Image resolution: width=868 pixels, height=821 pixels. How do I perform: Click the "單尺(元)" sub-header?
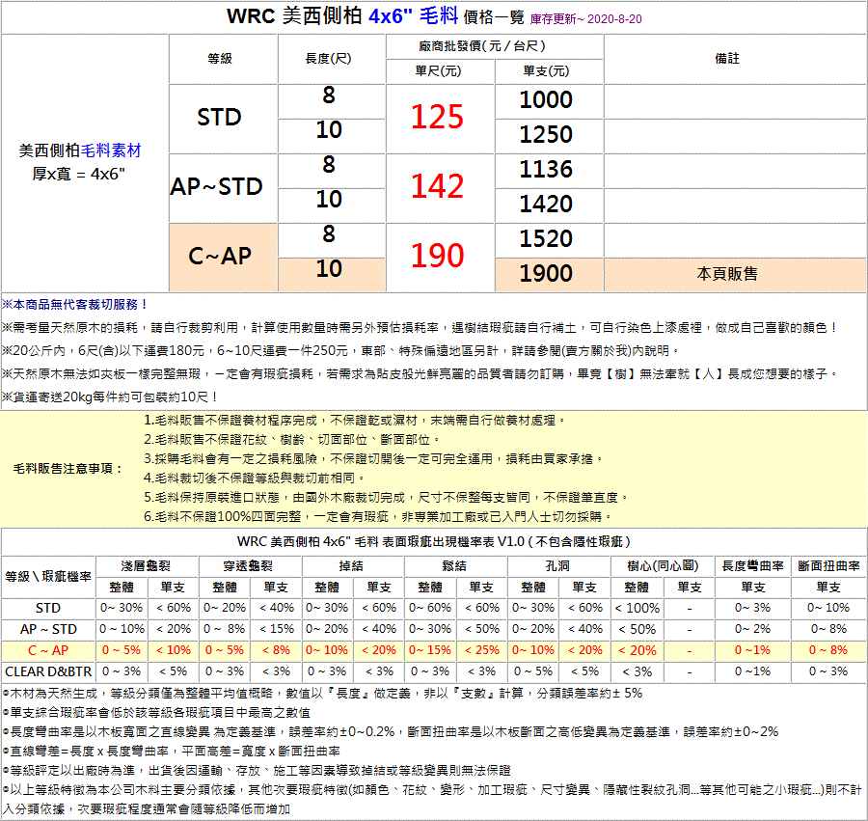438,70
